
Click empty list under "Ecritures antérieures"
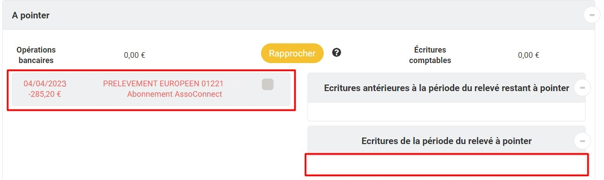(446, 112)
